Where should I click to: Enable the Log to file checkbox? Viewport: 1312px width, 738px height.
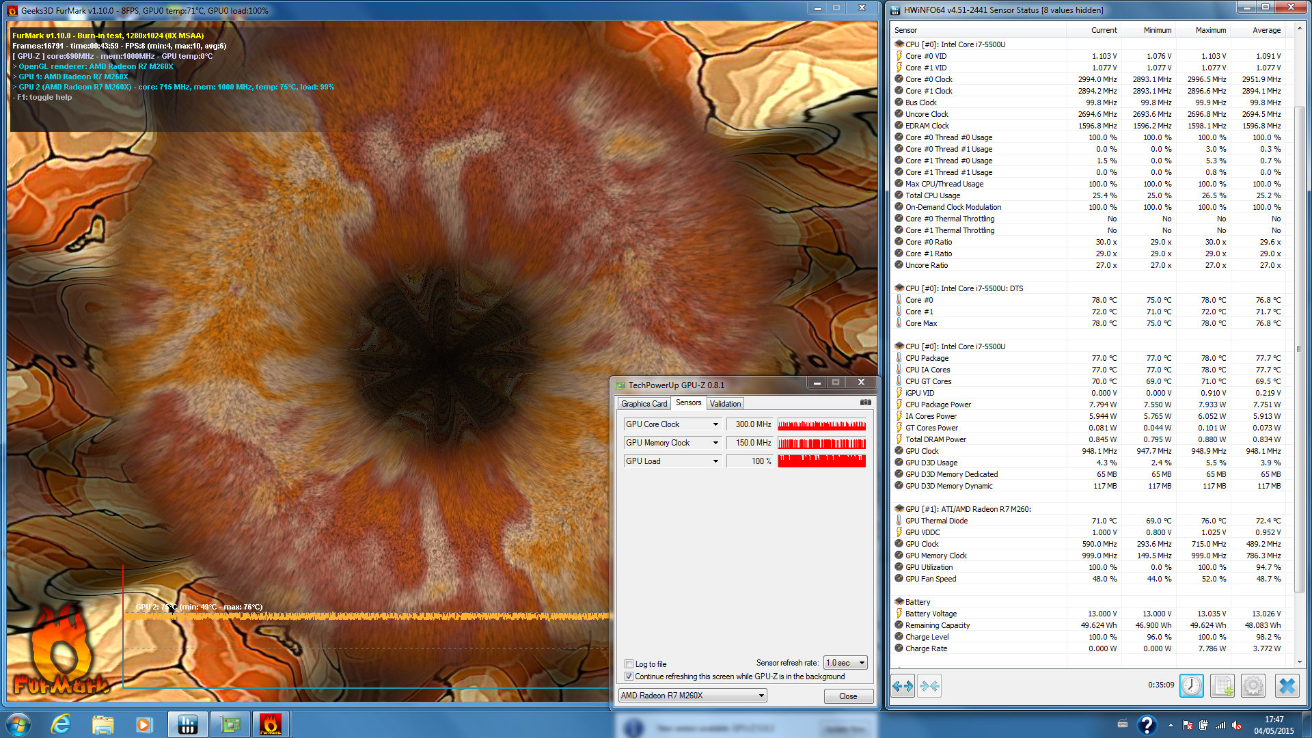click(x=629, y=664)
